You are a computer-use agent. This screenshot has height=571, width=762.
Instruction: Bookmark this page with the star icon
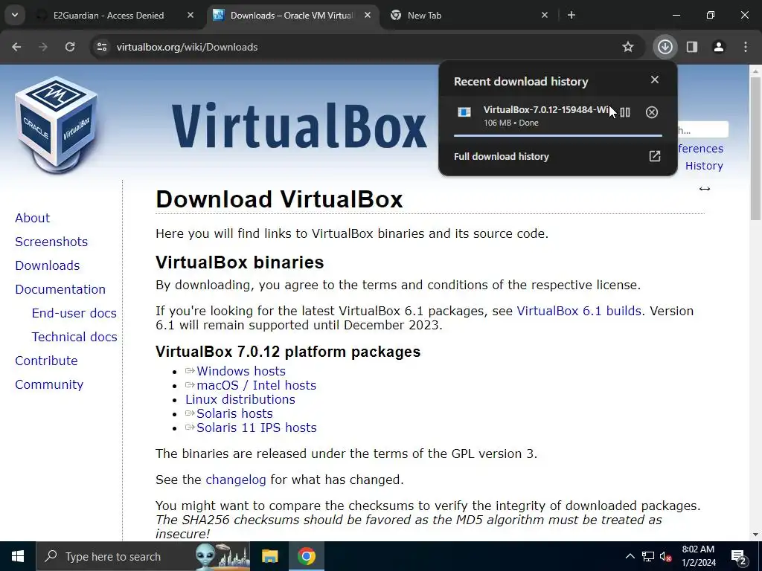tap(628, 47)
